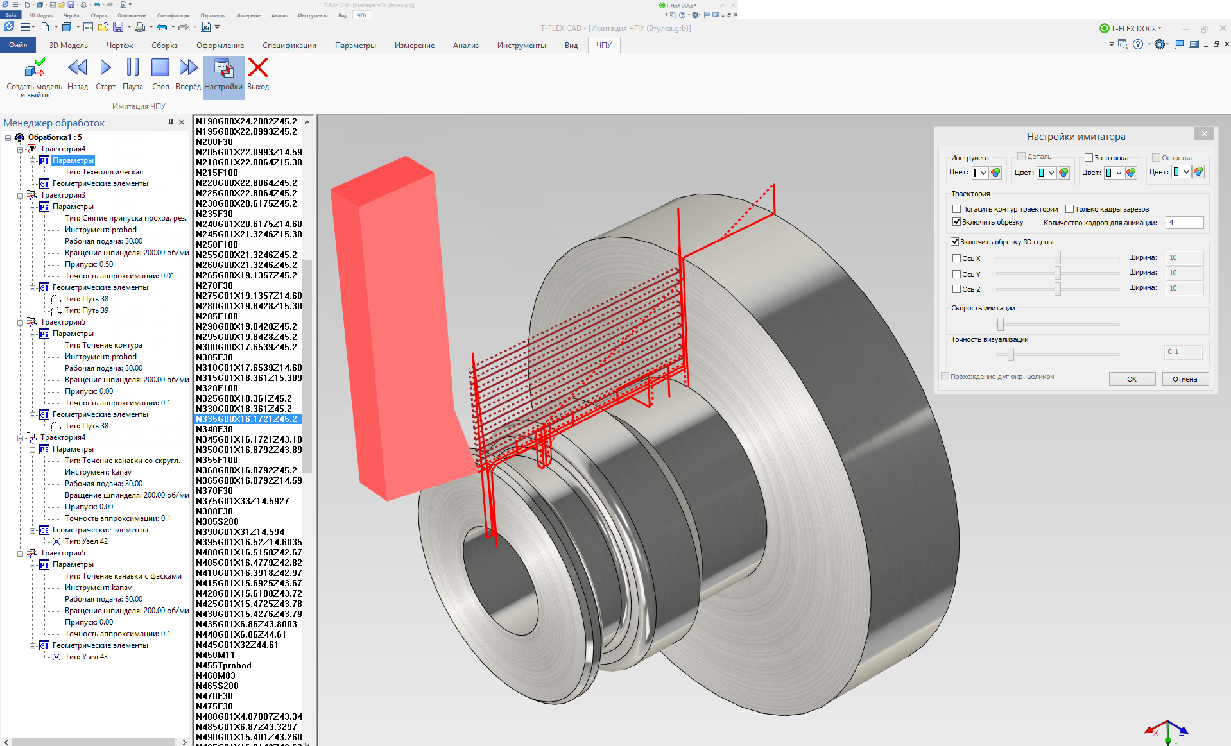Click the Отмена button
The image size is (1231, 746).
point(1184,379)
